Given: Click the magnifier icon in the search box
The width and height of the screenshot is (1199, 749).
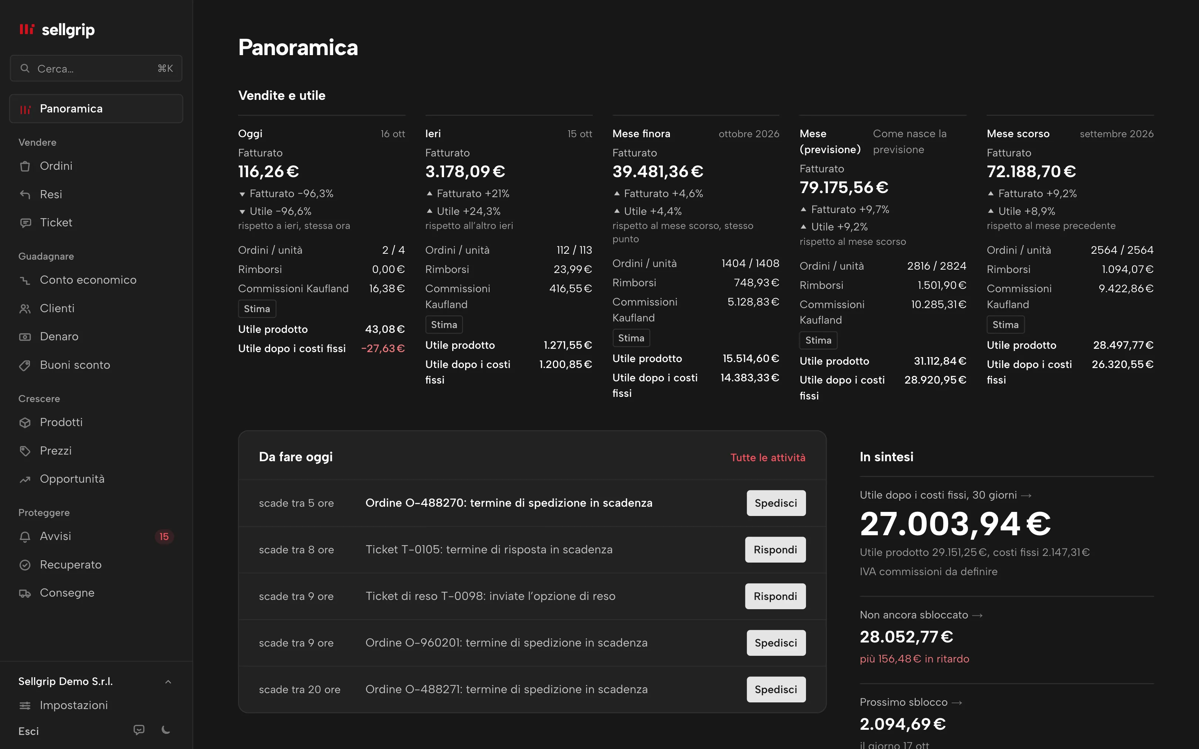Looking at the screenshot, I should tap(25, 68).
